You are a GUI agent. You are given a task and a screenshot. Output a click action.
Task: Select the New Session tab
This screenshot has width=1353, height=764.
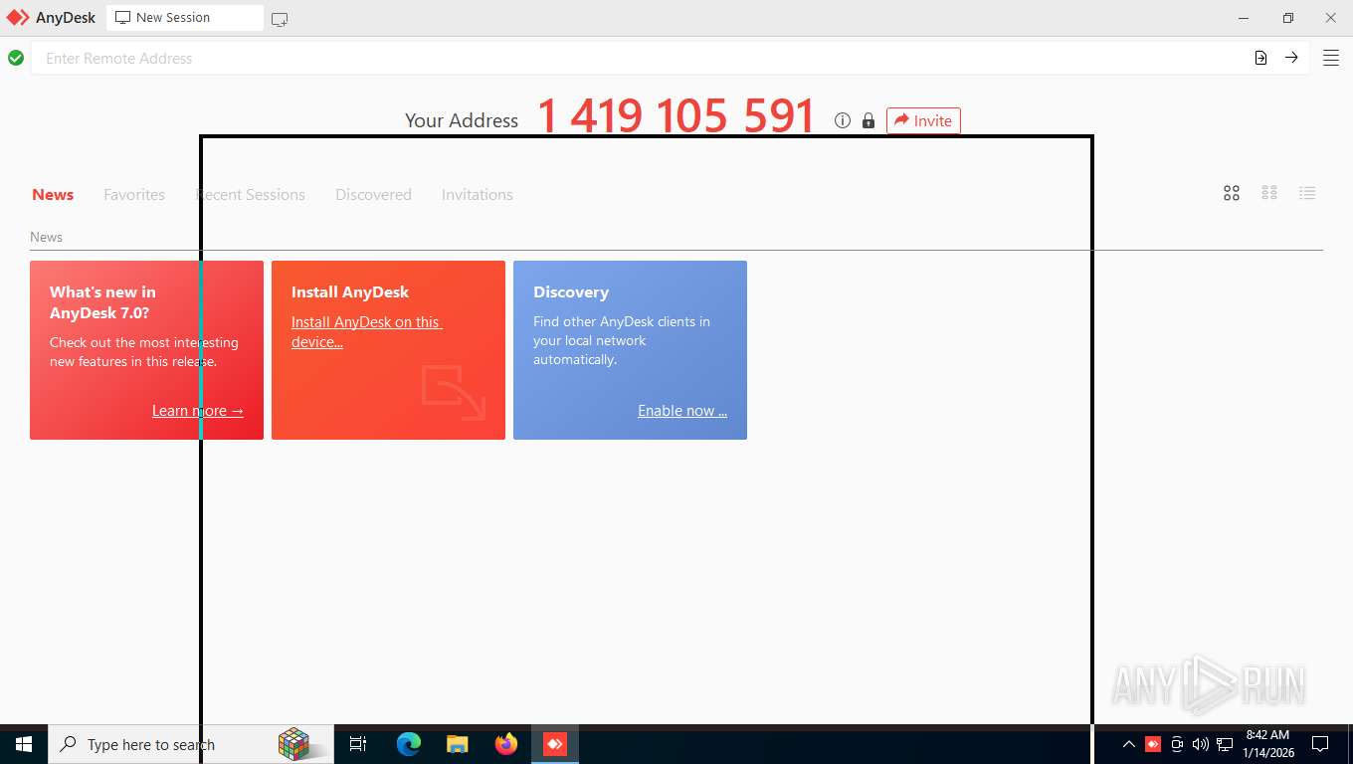(185, 18)
